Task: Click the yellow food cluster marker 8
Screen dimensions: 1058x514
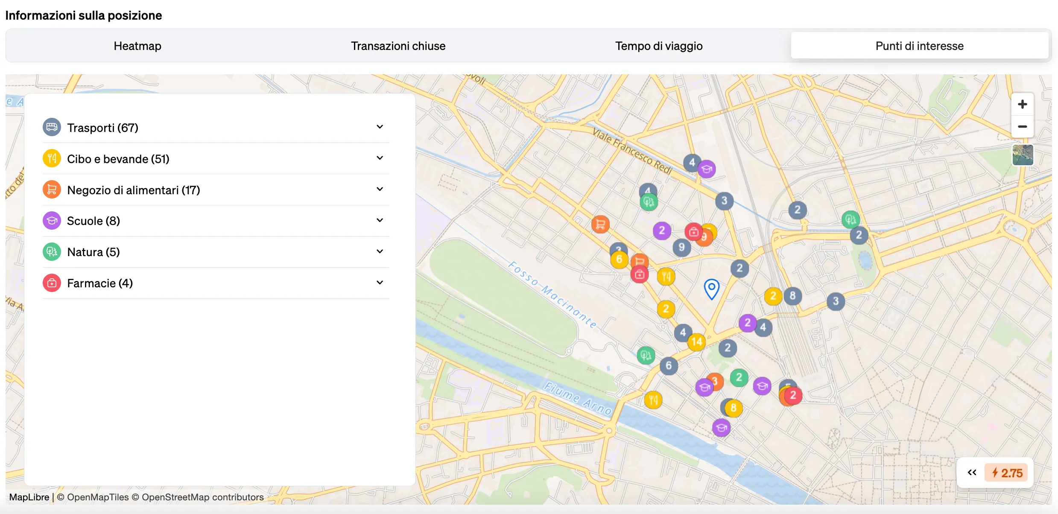Action: tap(734, 408)
